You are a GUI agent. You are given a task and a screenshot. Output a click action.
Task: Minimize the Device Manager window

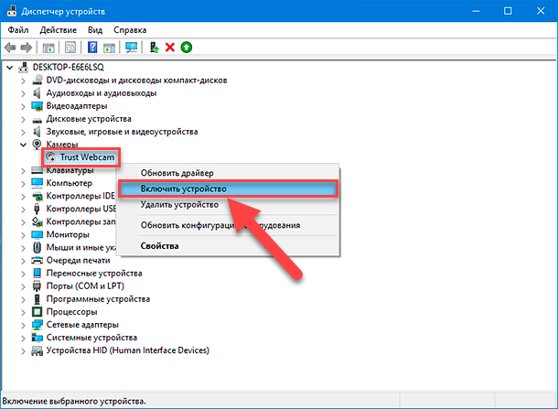point(476,11)
